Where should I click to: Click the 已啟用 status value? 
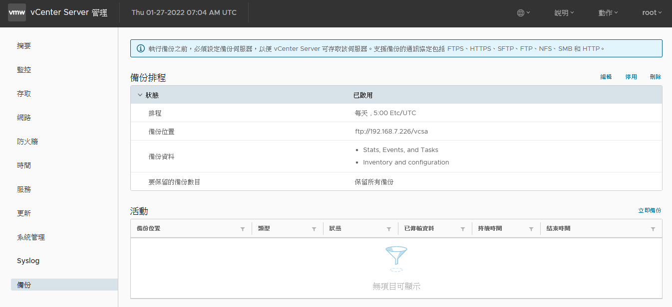click(x=363, y=95)
